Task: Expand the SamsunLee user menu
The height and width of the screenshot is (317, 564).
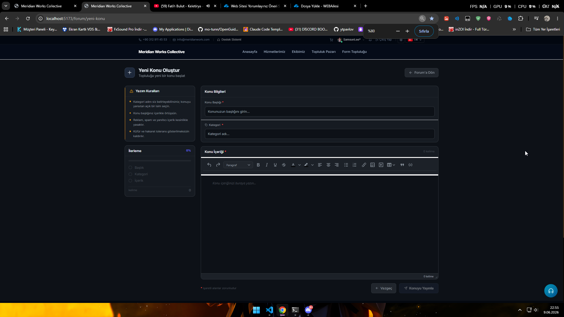Action: [x=351, y=40]
